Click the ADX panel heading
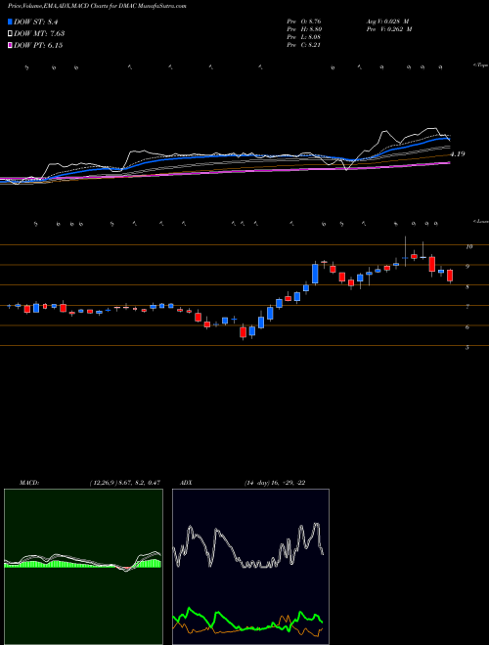489x645 pixels. [x=186, y=483]
